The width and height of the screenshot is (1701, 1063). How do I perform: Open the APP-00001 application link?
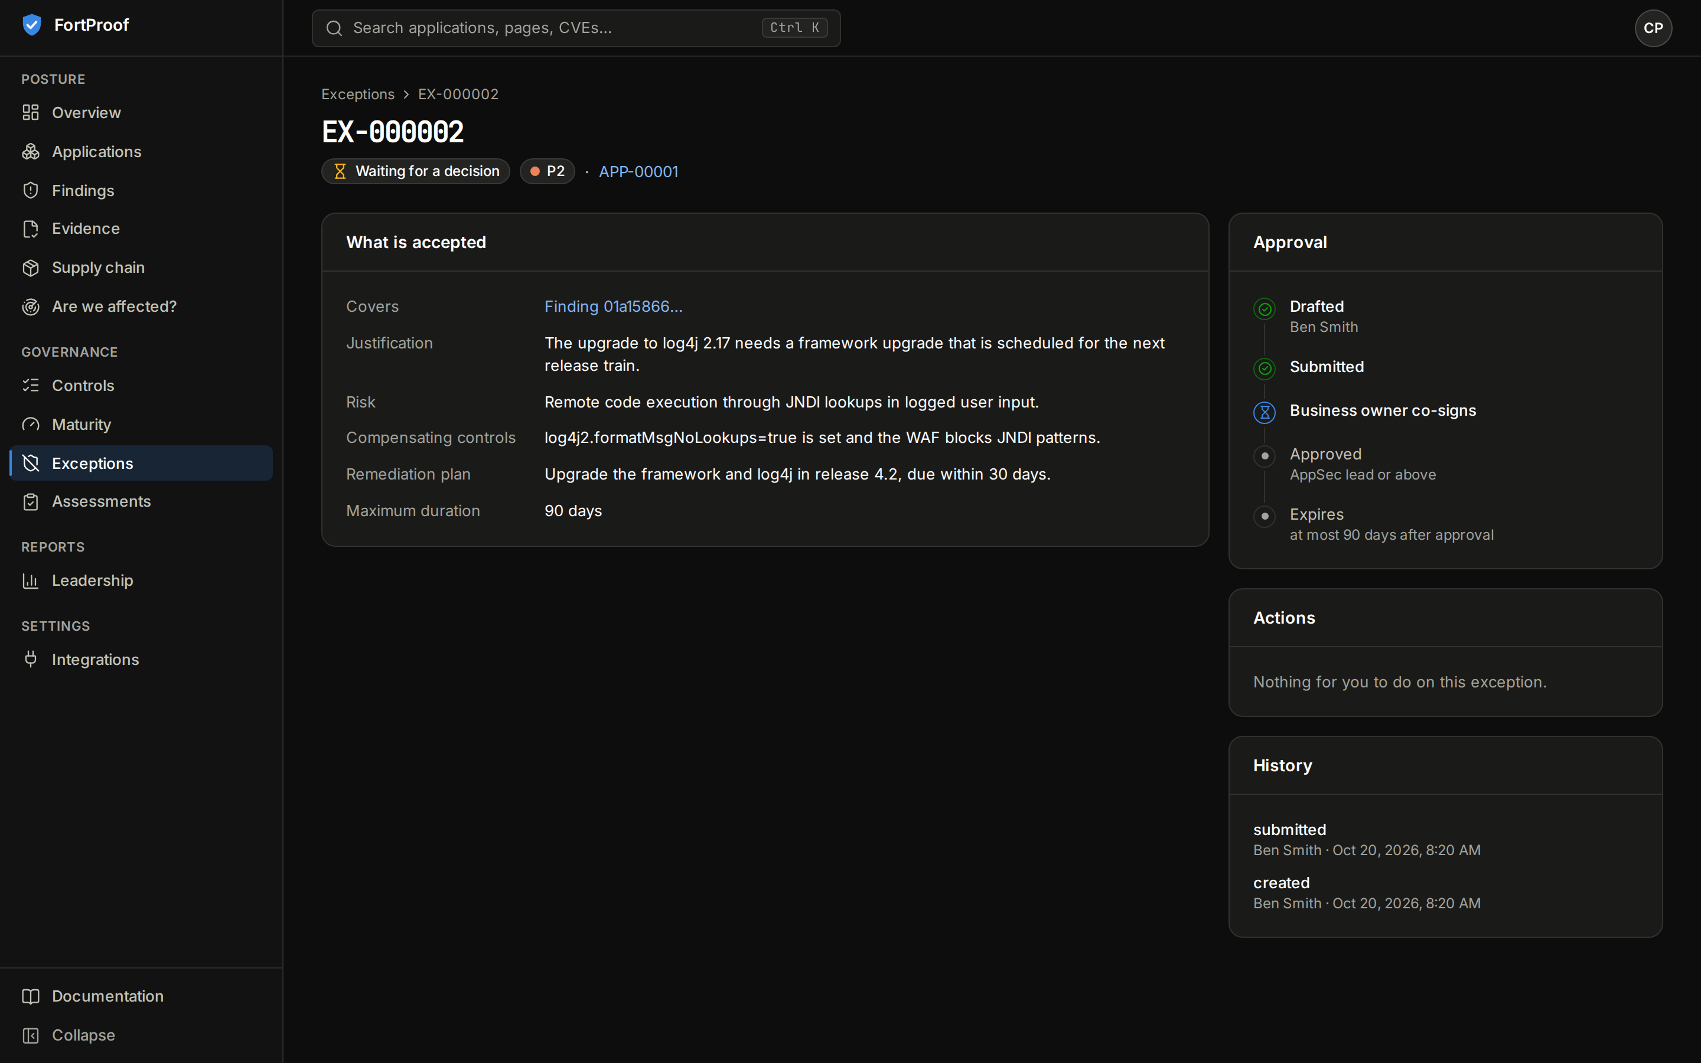point(638,171)
